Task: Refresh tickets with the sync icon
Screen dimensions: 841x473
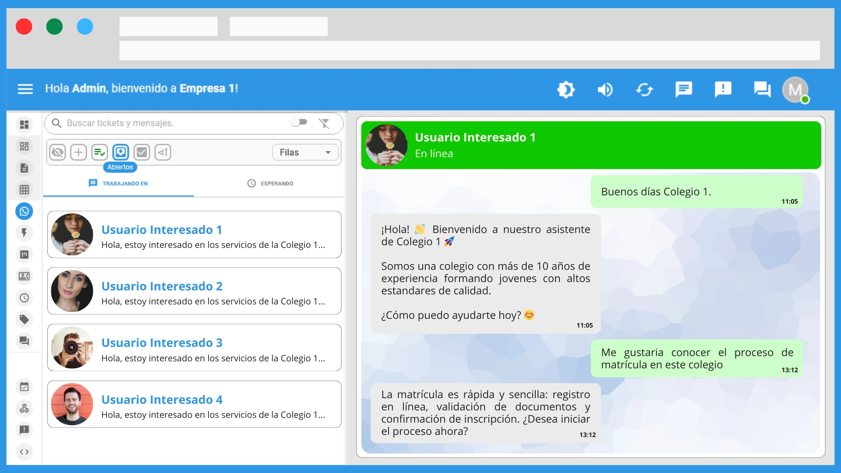Action: pos(644,89)
